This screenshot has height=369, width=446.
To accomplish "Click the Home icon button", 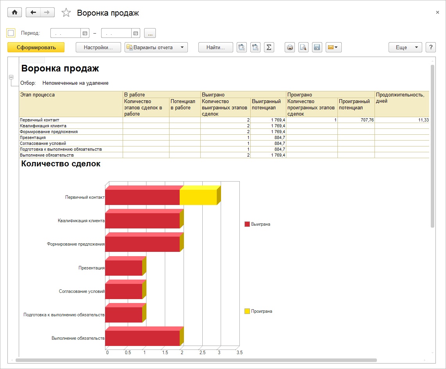I will 15,12.
